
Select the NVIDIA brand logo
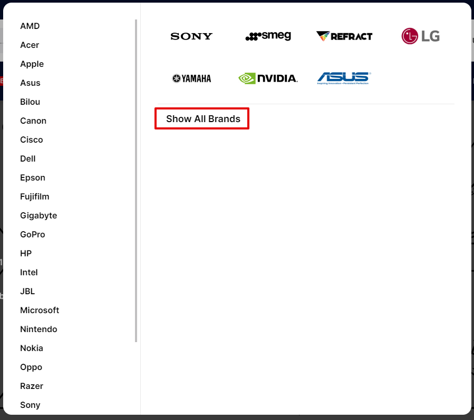click(268, 78)
